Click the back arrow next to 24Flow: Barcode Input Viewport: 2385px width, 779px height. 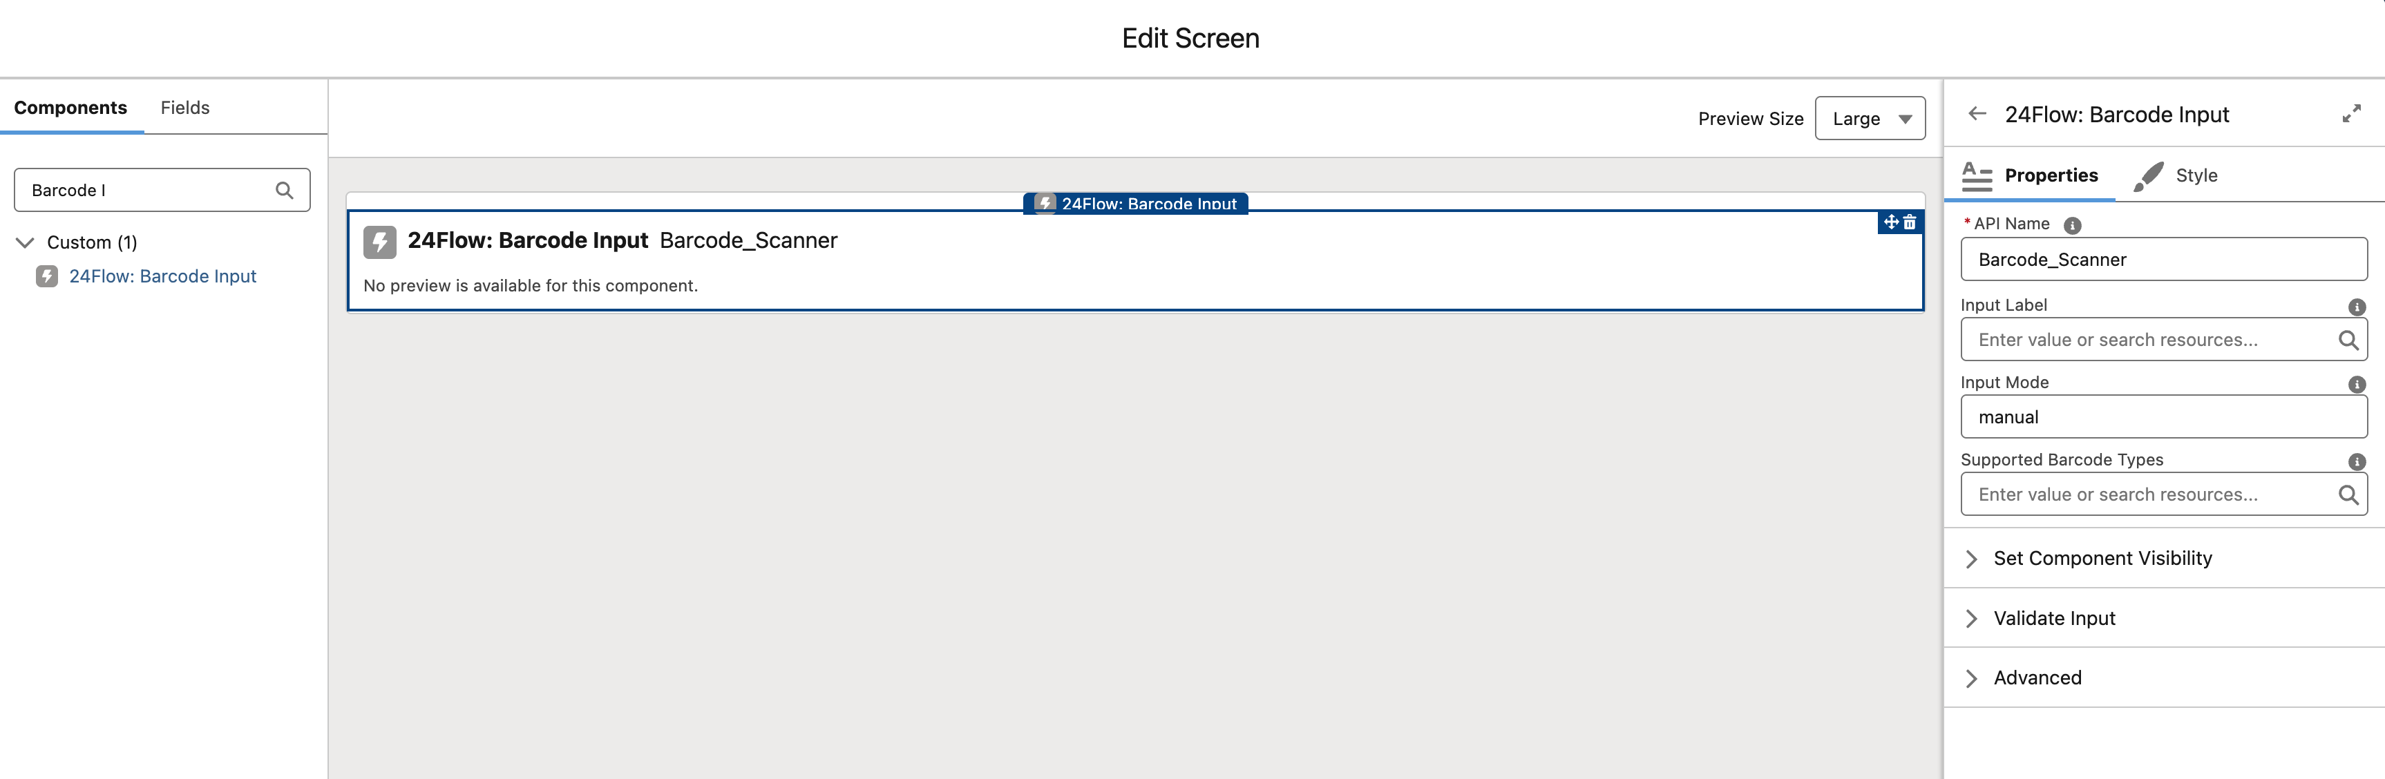pyautogui.click(x=1977, y=114)
